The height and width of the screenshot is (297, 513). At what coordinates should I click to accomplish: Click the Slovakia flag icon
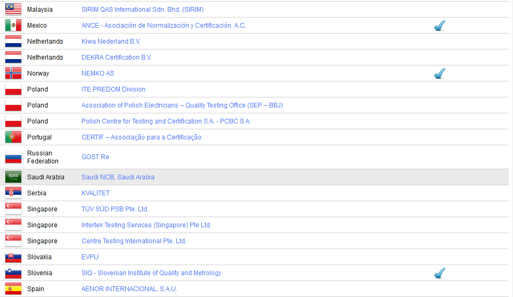(13, 257)
